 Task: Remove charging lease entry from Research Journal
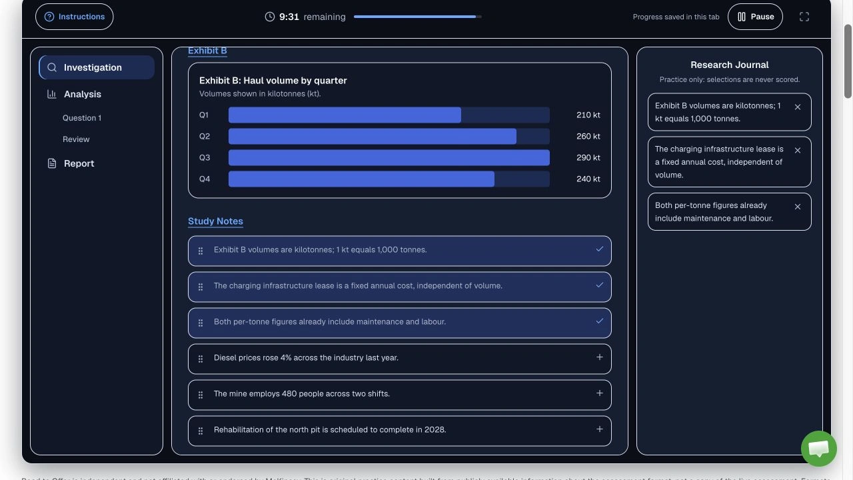click(798, 150)
